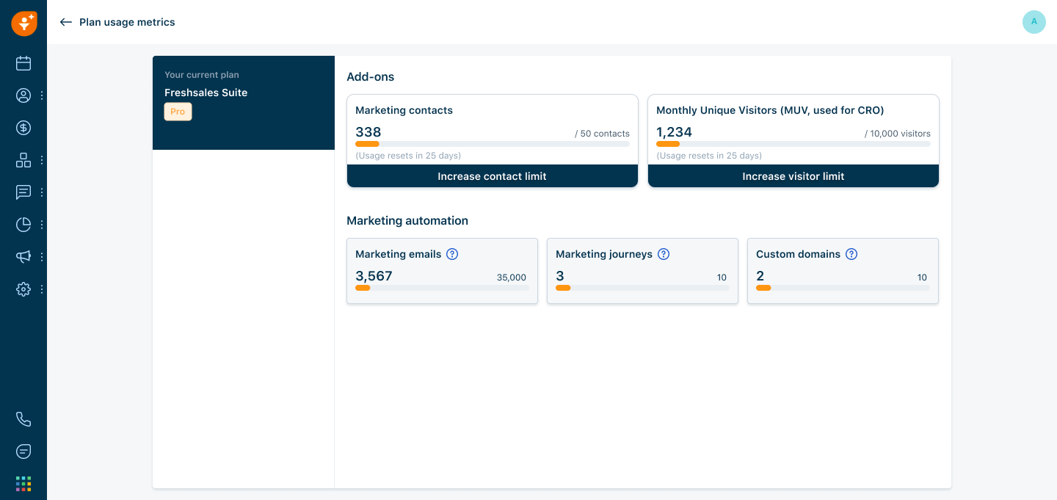Click the 'Your current plan' label
This screenshot has height=500, width=1057.
point(202,75)
